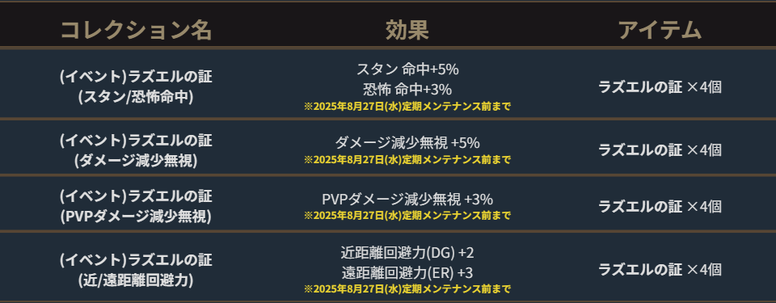Screen dimensions: 776x303
Task: Click ラズエルの証 ×4個 in the ダメージ減少無視 row
Action: 660,149
